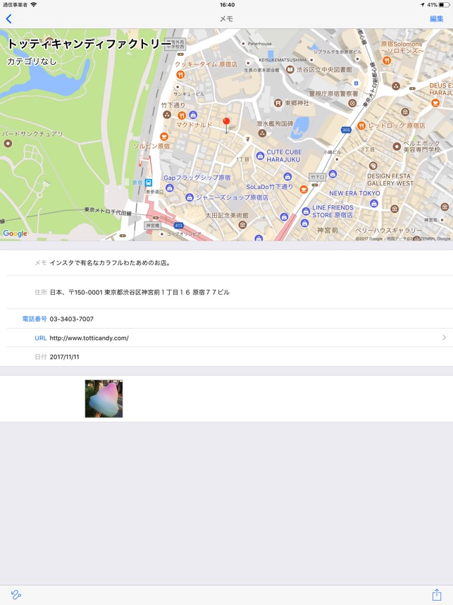The width and height of the screenshot is (453, 605).
Task: Select the memo text インスタで有名なカラフルわたあめのお店。
Action: pyautogui.click(x=111, y=263)
